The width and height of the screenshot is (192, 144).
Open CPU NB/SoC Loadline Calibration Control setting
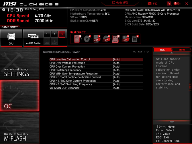tap(96, 77)
